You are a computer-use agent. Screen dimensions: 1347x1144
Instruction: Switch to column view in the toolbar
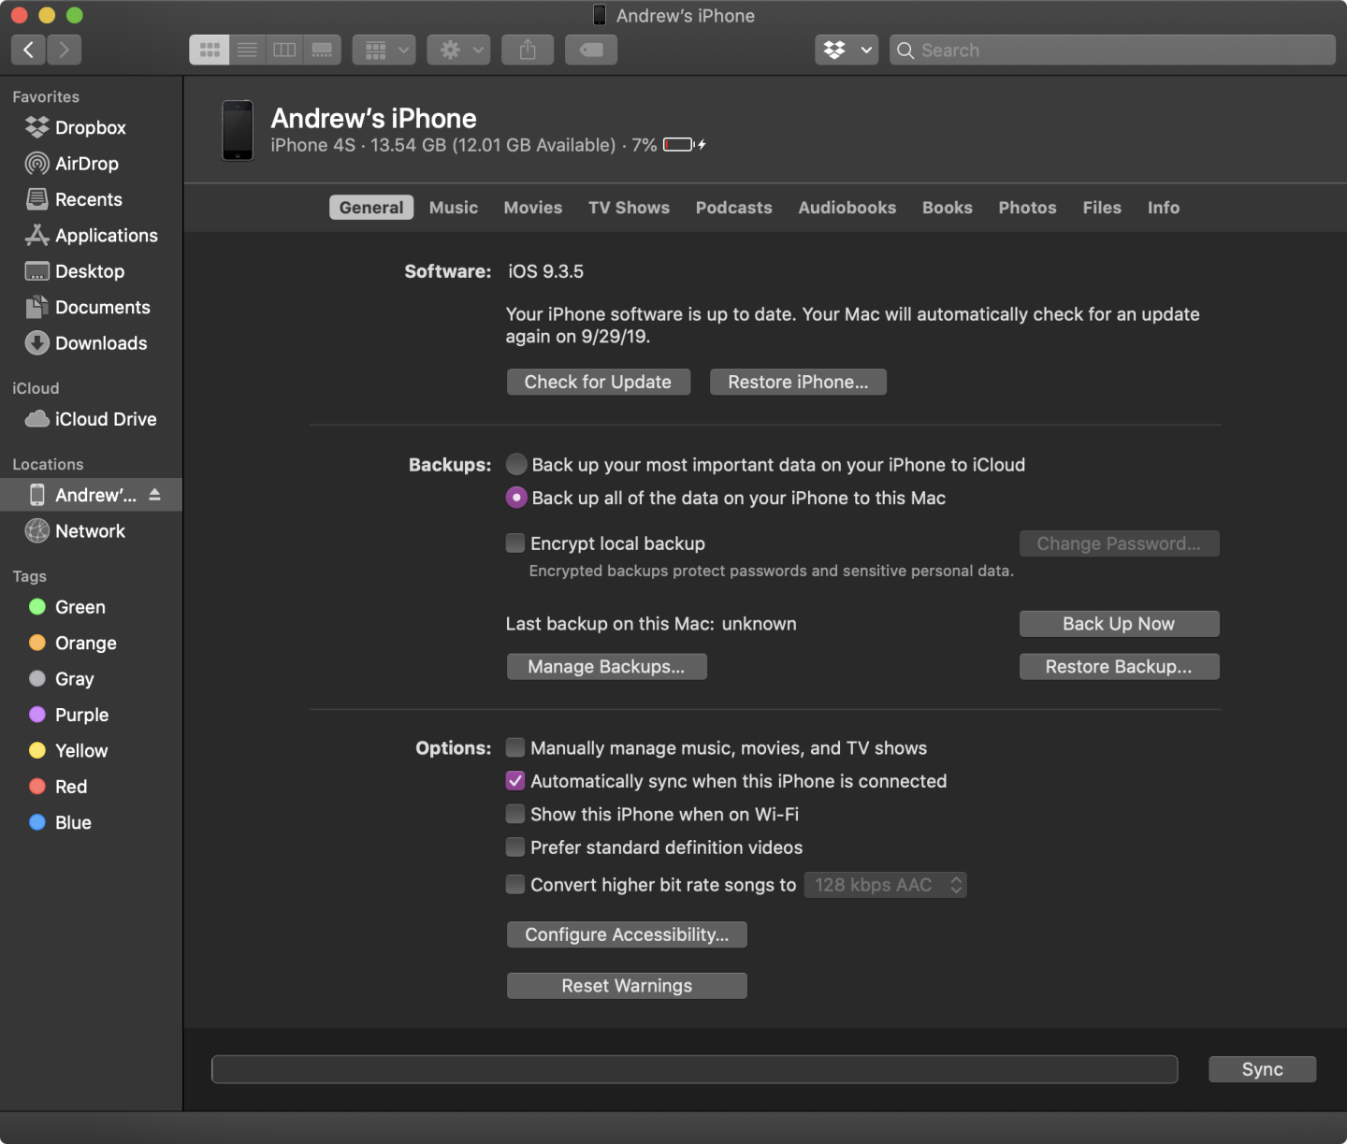pos(284,50)
